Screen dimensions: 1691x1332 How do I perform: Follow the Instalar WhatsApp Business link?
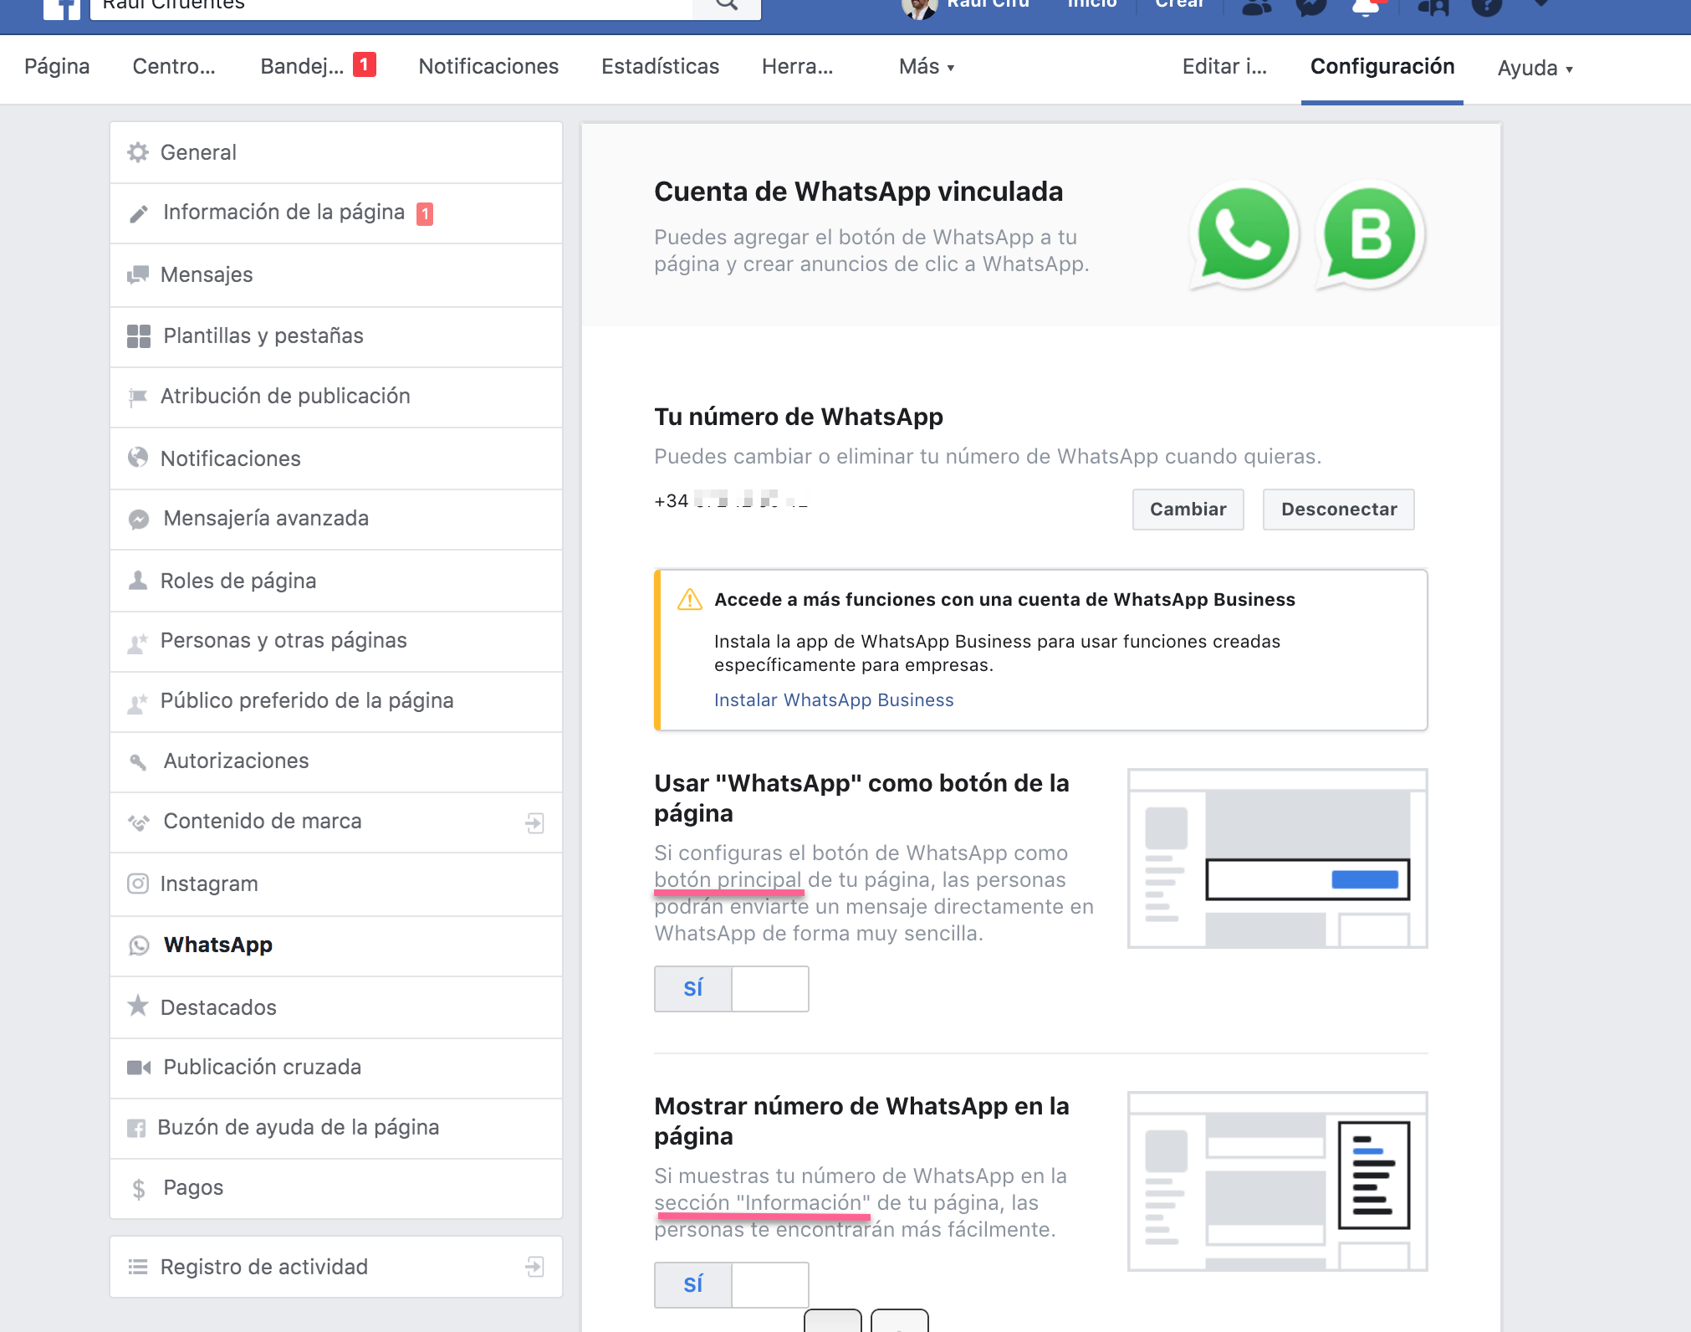[834, 700]
